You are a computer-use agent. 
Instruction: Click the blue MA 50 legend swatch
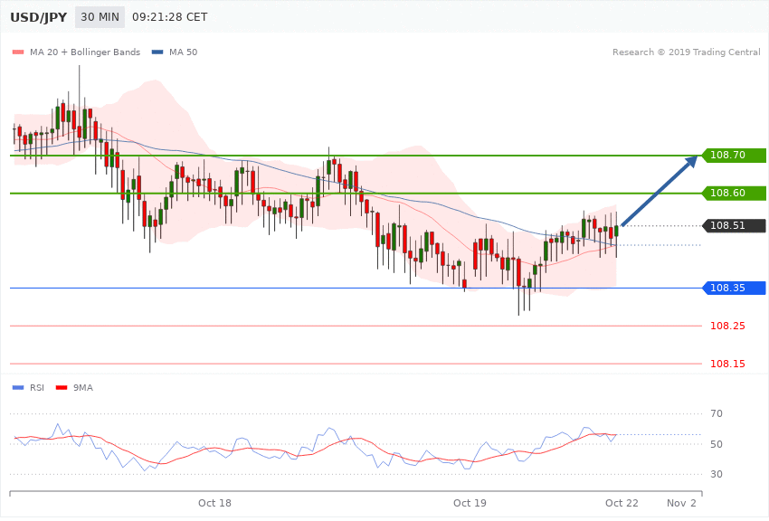(x=157, y=52)
